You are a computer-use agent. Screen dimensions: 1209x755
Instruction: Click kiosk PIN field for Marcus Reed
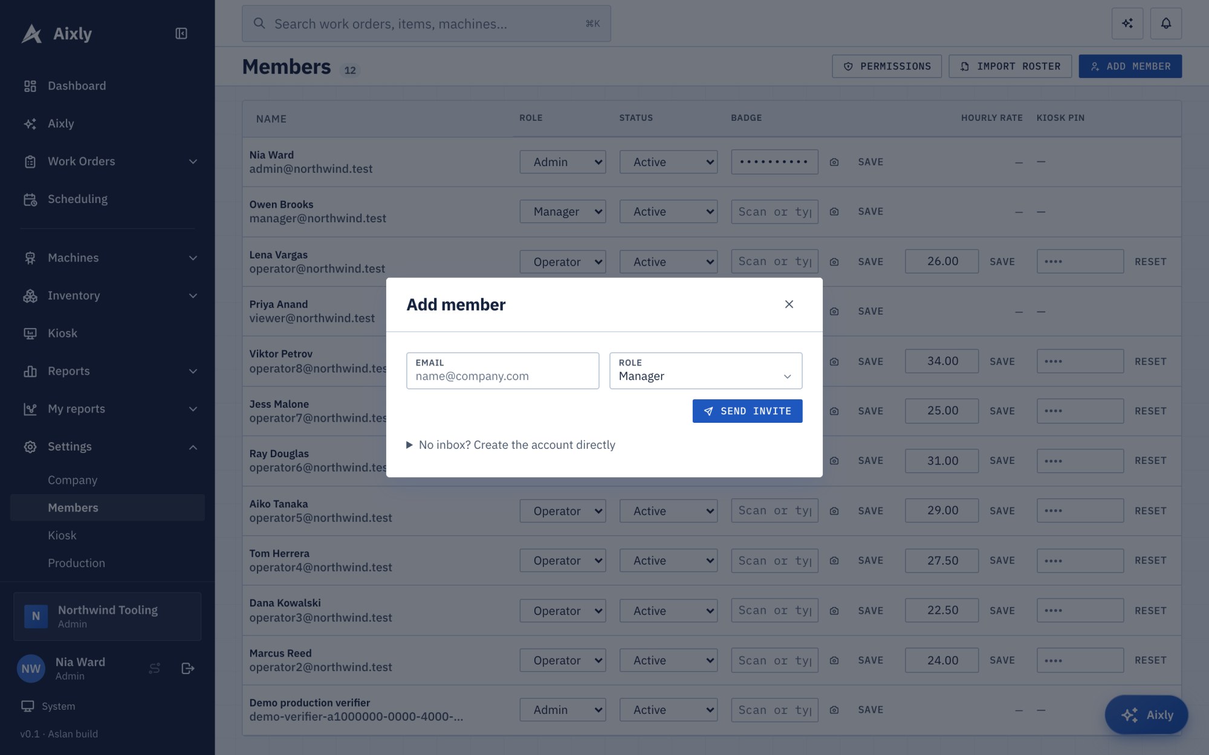(1080, 660)
